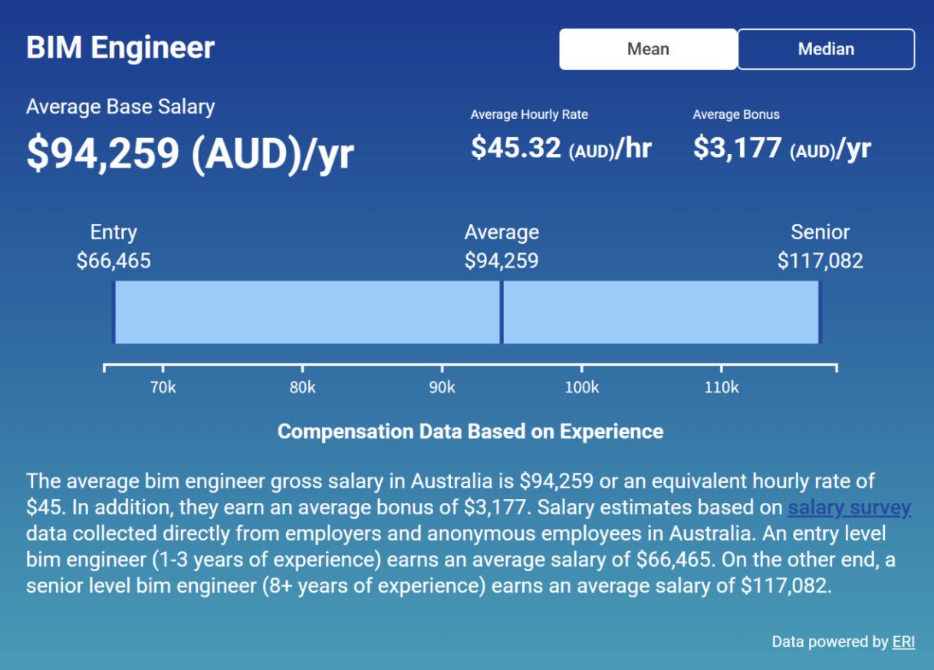Click the Compensation Data Based on Experience caption
This screenshot has height=670, width=934.
[x=470, y=432]
